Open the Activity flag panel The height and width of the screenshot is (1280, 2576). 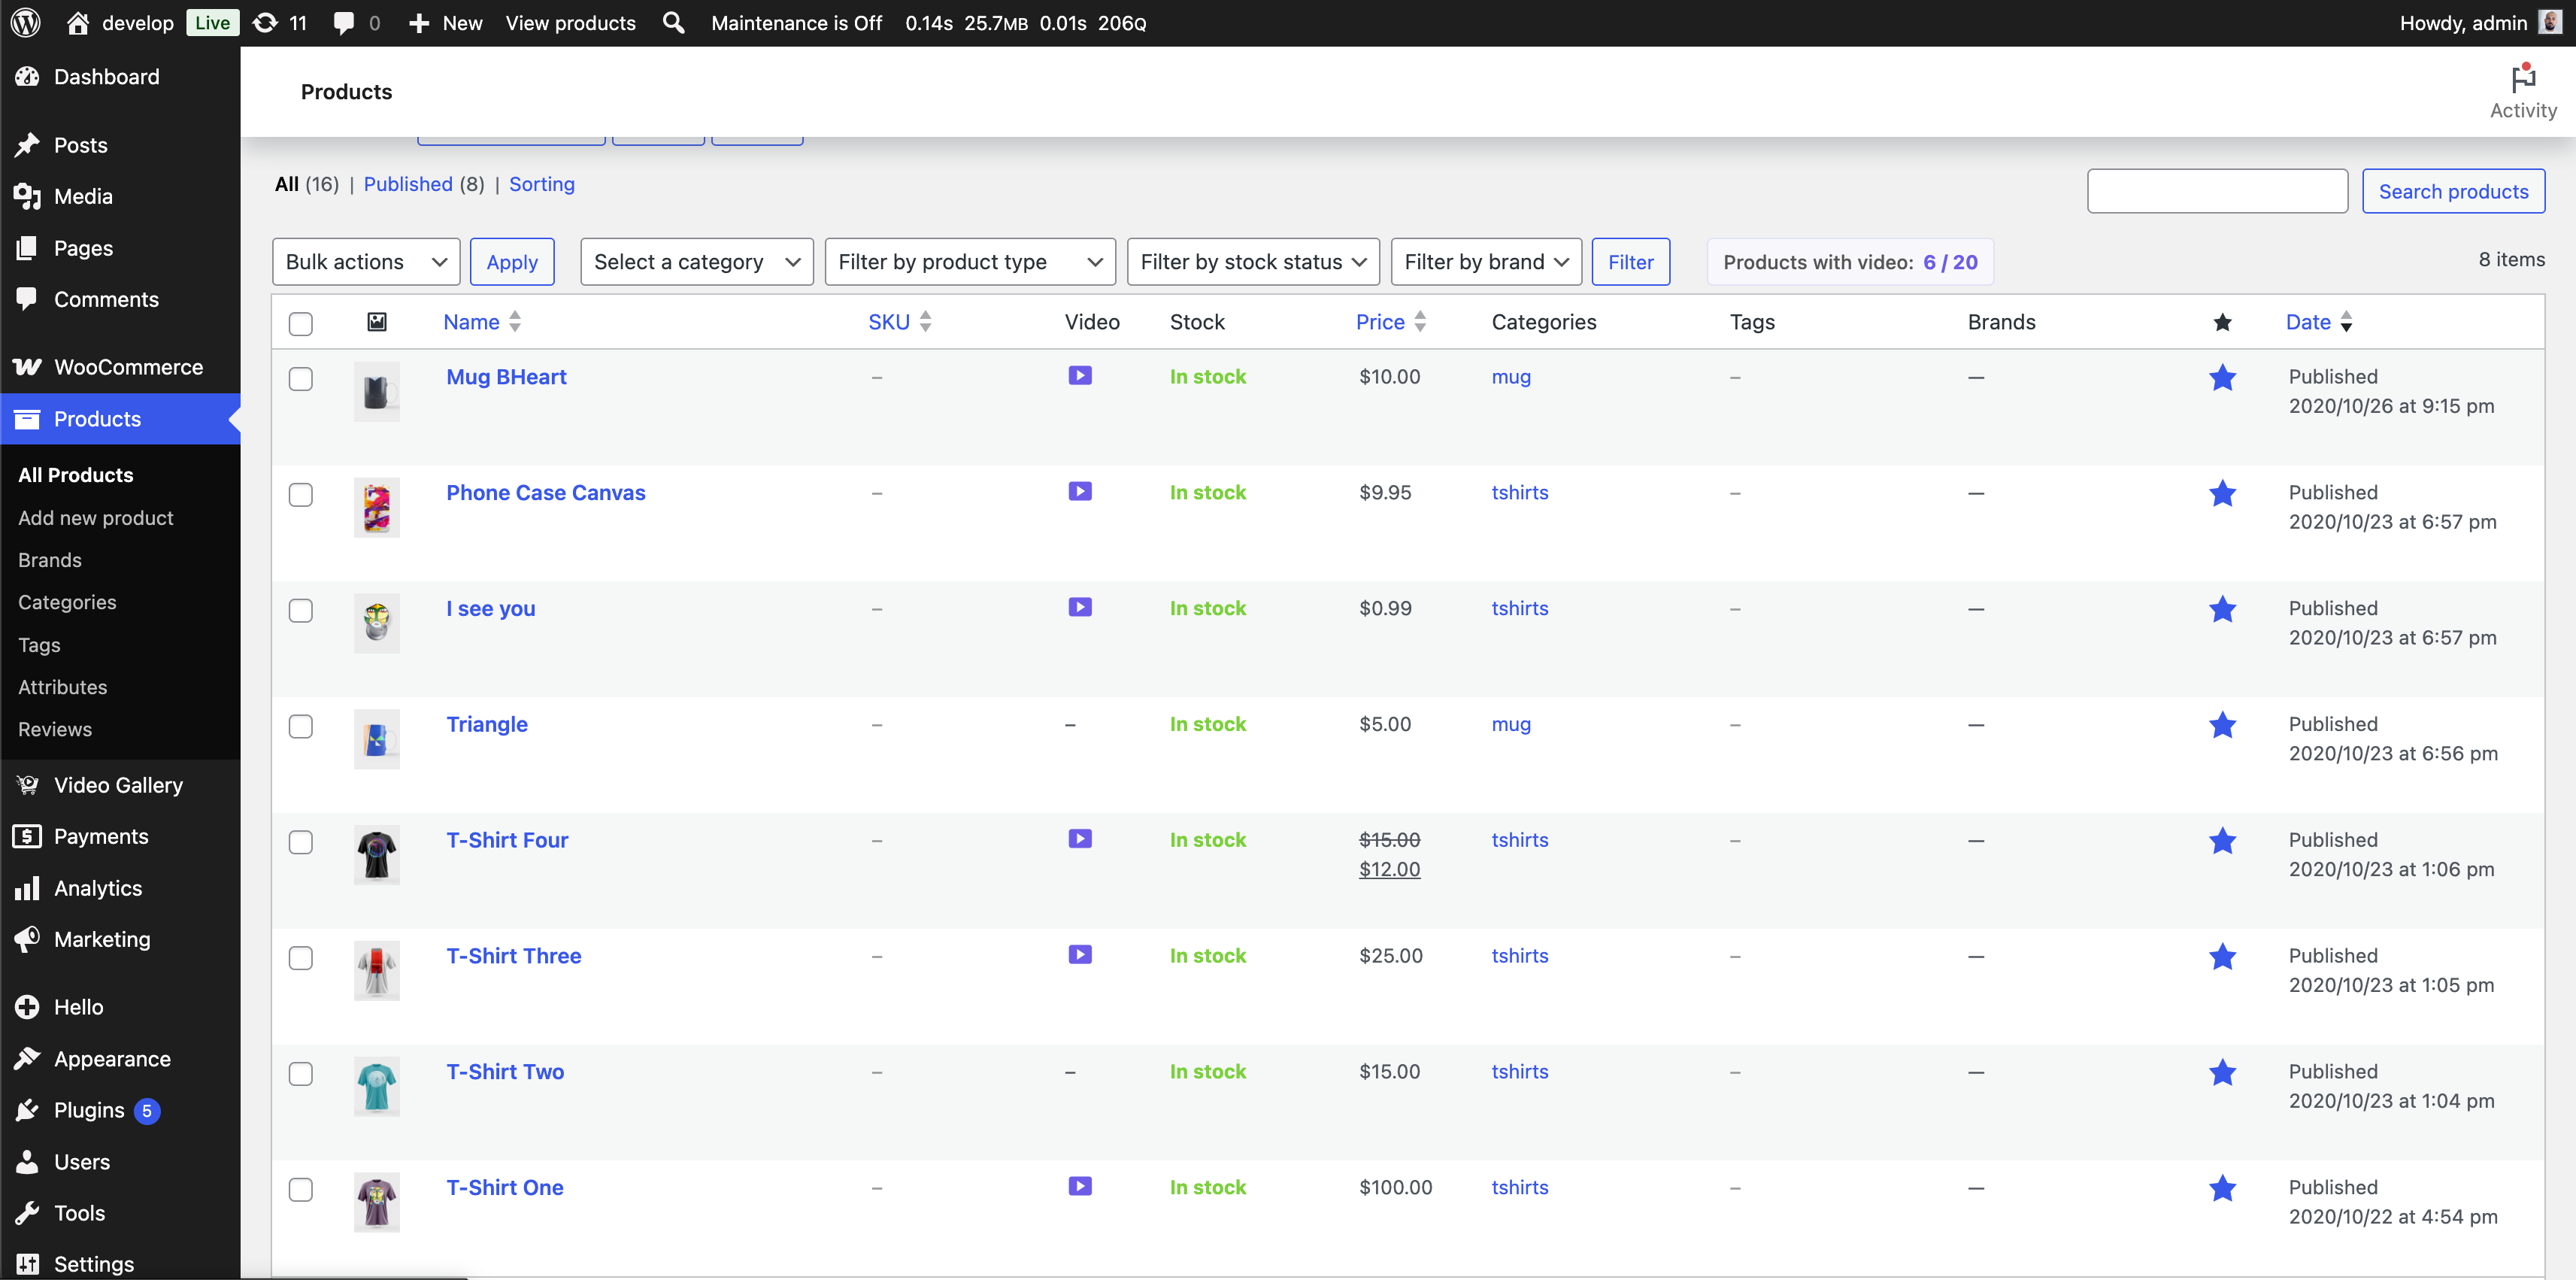pos(2521,91)
